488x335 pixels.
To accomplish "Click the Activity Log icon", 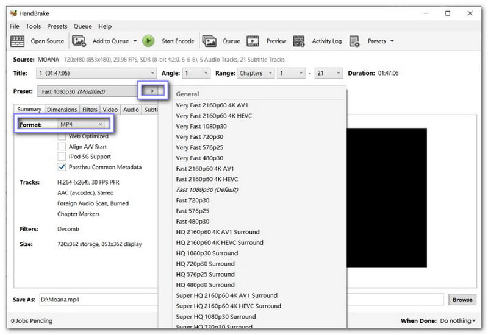I will 299,41.
